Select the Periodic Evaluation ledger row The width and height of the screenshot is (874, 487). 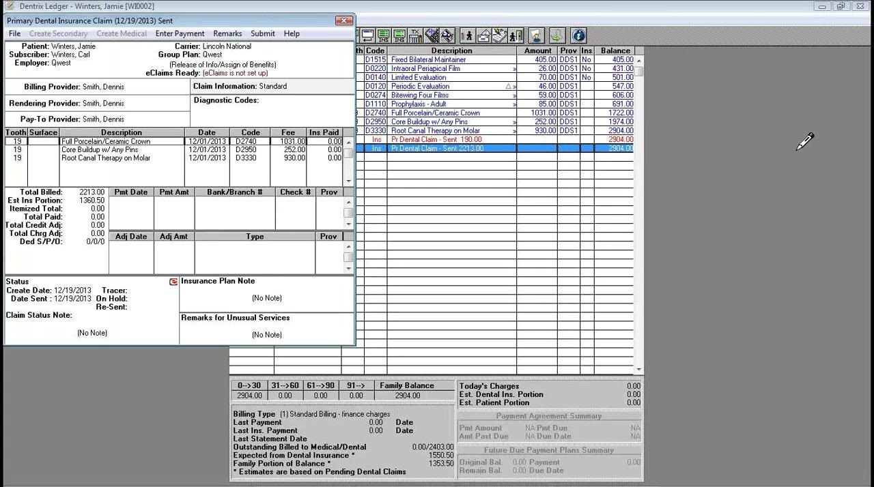pos(496,86)
